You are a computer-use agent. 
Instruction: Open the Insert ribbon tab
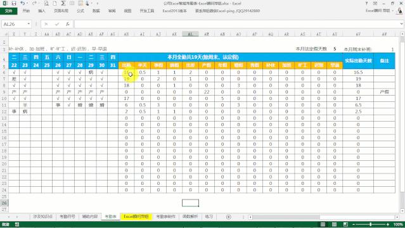tap(42, 11)
